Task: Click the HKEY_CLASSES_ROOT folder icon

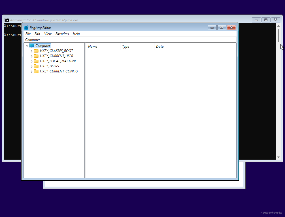Action: [x=36, y=51]
